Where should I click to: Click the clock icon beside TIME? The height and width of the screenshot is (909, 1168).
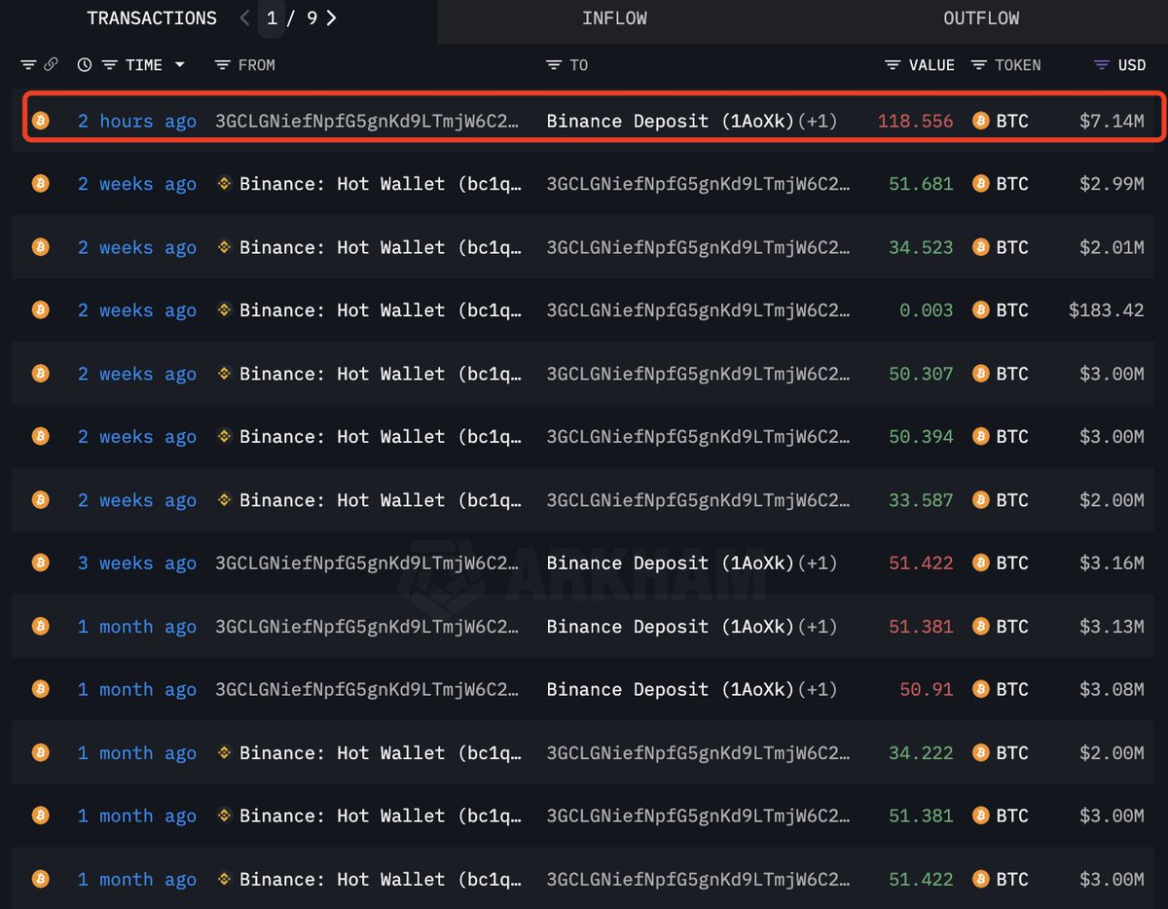pos(85,65)
